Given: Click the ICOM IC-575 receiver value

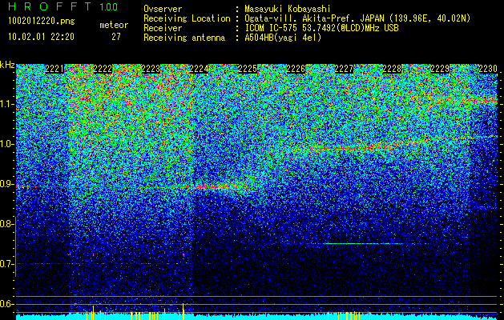Looking at the screenshot, I should pyautogui.click(x=321, y=28).
